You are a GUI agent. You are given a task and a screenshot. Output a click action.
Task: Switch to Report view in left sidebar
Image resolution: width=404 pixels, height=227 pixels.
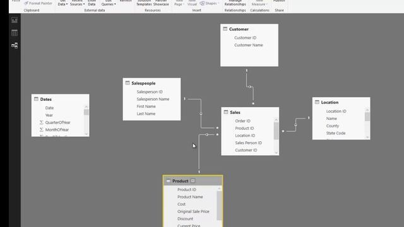coord(15,20)
